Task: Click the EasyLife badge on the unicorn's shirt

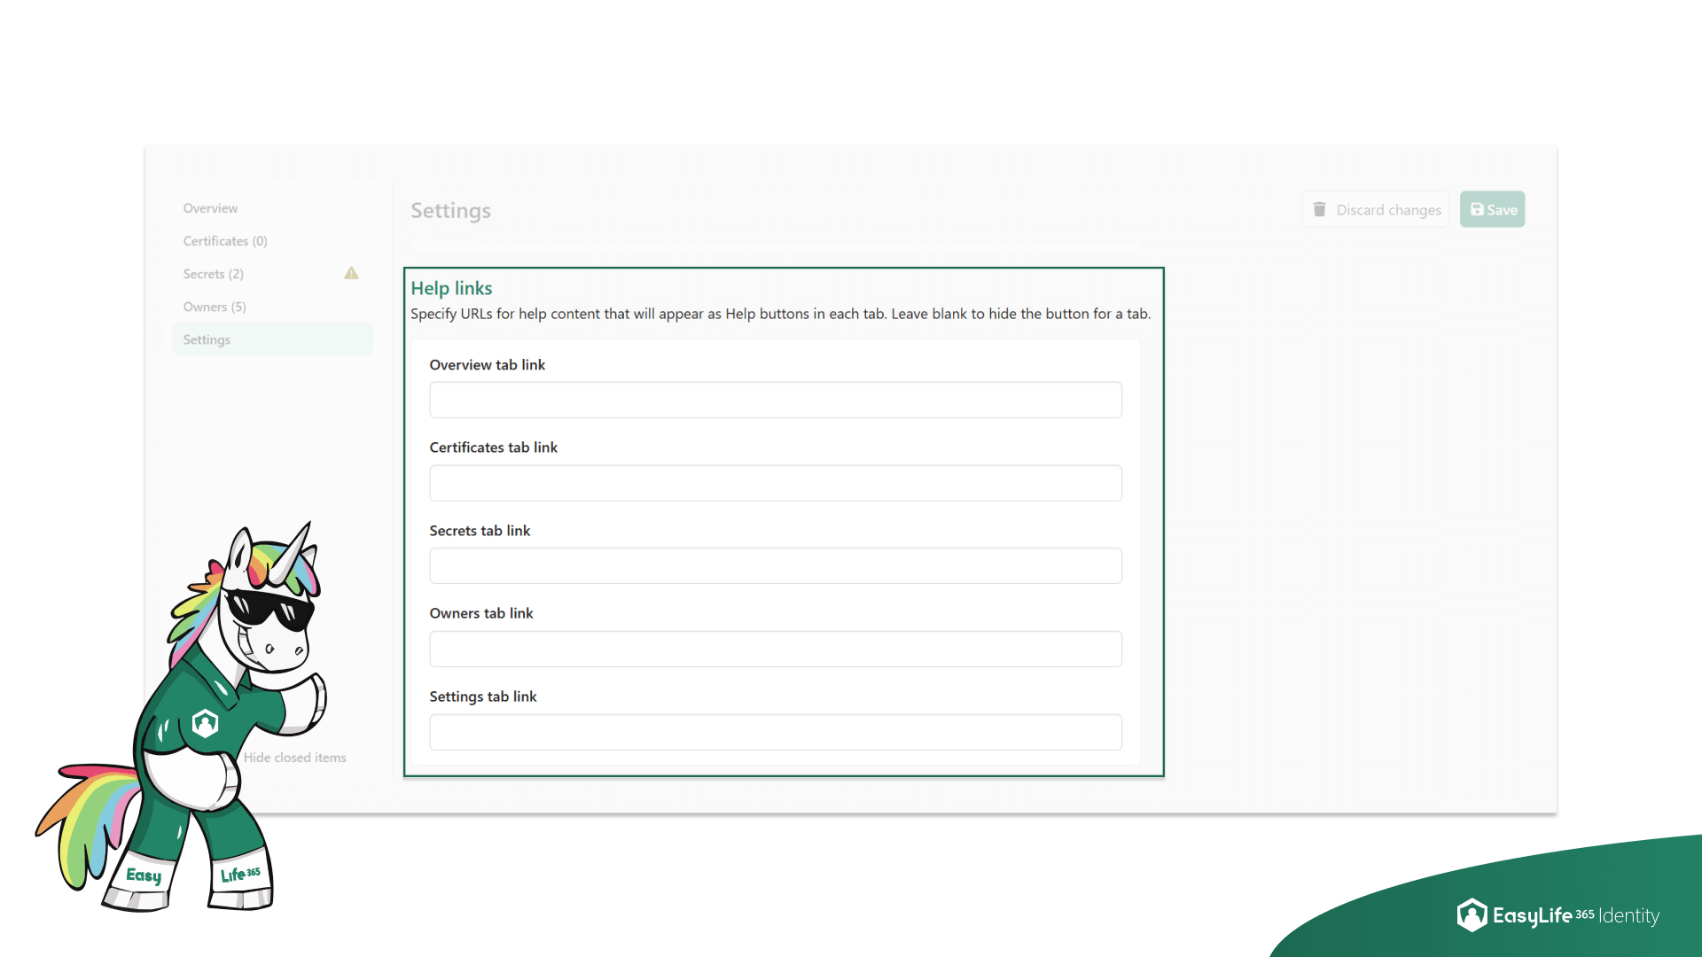Action: click(x=204, y=722)
